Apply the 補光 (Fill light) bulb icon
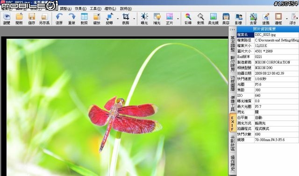The image size is (299, 176). 157,19
